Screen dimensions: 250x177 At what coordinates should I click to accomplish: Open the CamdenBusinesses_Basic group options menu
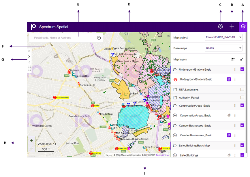click(x=235, y=125)
